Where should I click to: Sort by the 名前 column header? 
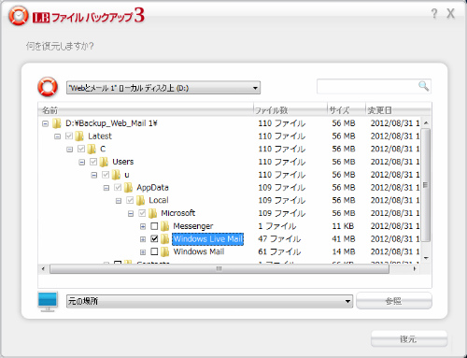(146, 110)
